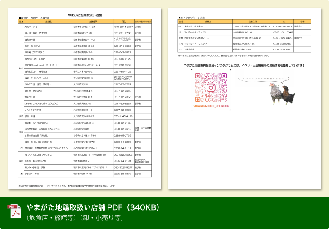Open the やまがた地鶏取扱い店舗 PDF (340KB) link
The image size is (329, 229).
(93, 207)
